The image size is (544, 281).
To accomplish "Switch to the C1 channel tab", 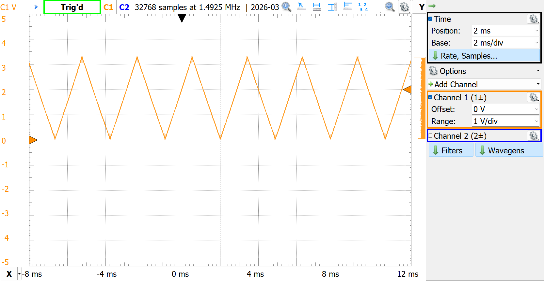I will pos(108,7).
